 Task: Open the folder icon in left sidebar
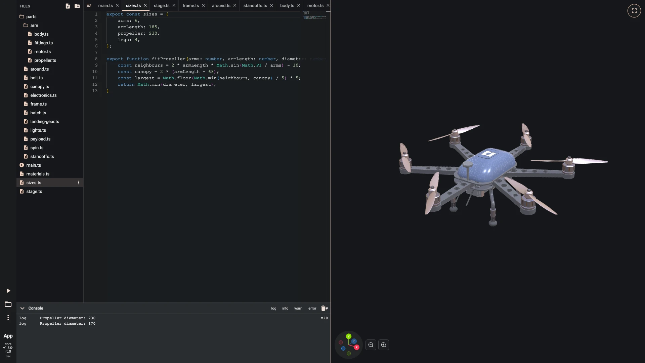8,304
